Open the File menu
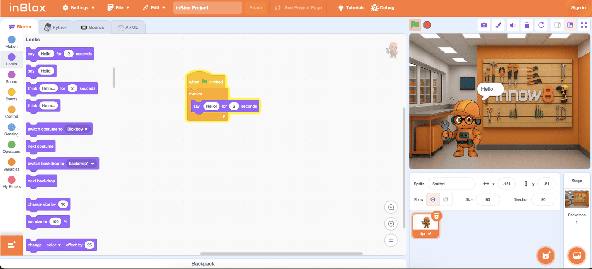Screen dimensions: 592x269 pyautogui.click(x=119, y=8)
